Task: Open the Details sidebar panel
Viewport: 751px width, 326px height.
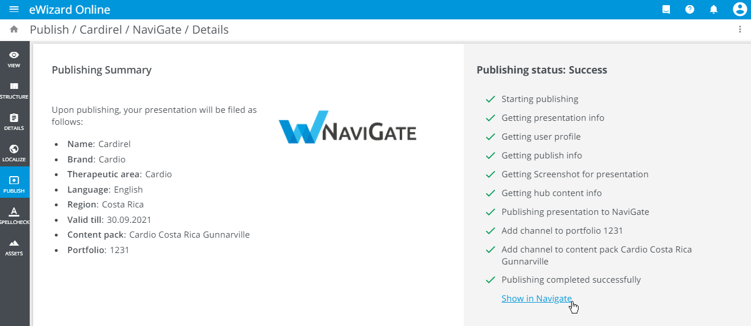Action: [14, 122]
